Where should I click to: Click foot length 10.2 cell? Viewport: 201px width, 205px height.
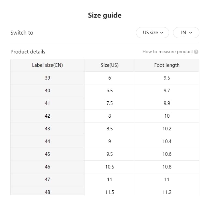[x=167, y=129]
